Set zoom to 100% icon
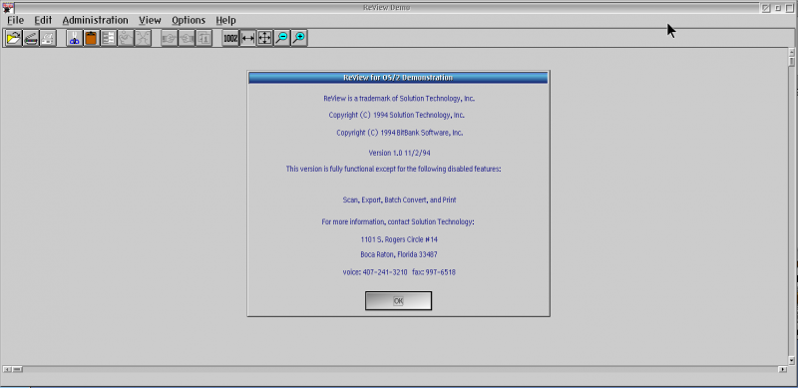 230,38
